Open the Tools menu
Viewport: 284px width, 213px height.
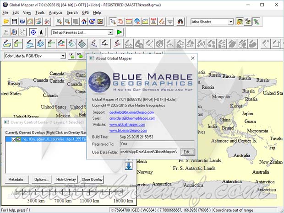point(40,12)
